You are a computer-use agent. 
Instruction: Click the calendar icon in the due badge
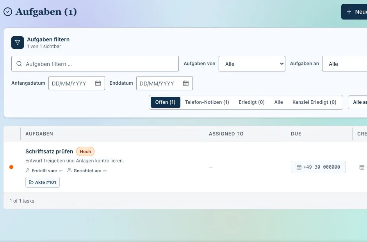(299, 167)
